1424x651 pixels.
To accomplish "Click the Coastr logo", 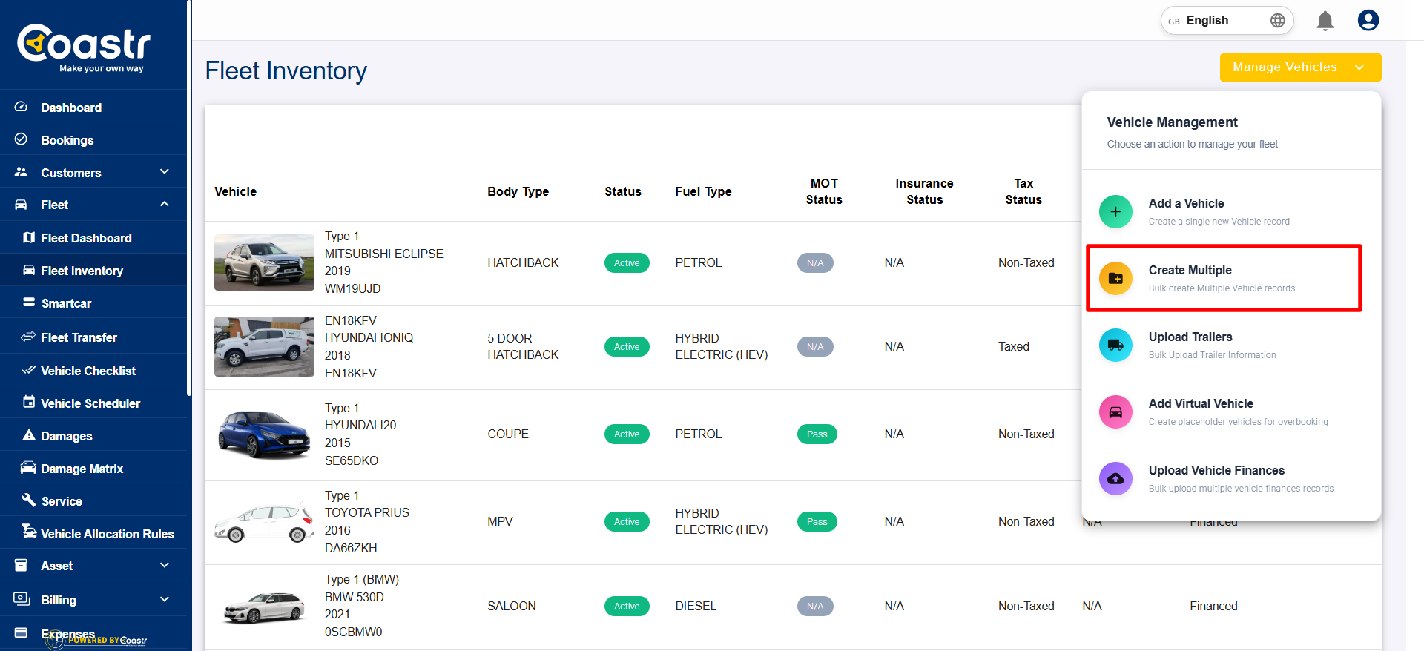I will [83, 48].
